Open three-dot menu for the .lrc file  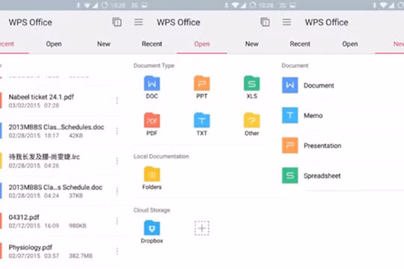[x=117, y=161]
